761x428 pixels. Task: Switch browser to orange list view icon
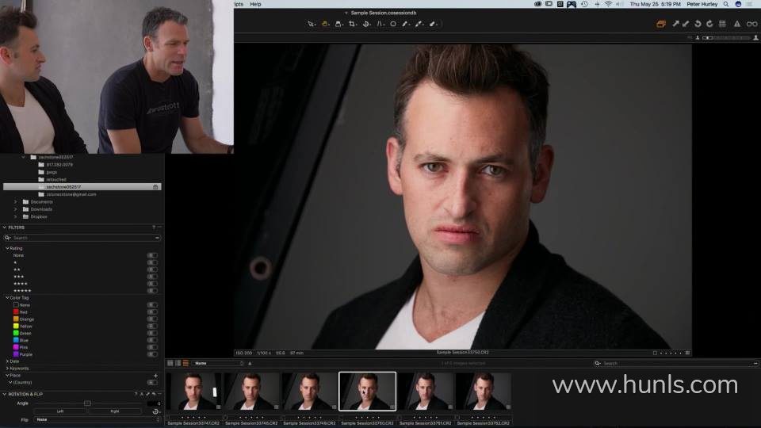(185, 363)
